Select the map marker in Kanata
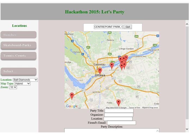The image size is (189, 134). point(72,96)
